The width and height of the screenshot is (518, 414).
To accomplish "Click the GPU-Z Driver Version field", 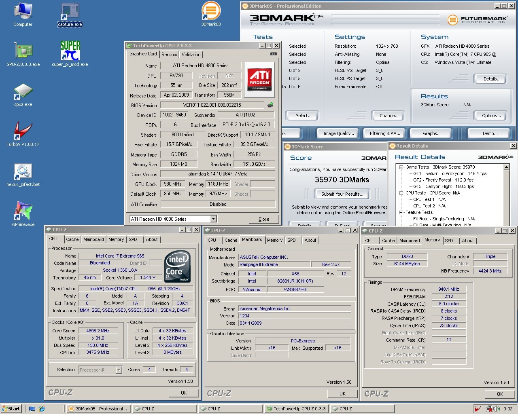I will click(218, 174).
